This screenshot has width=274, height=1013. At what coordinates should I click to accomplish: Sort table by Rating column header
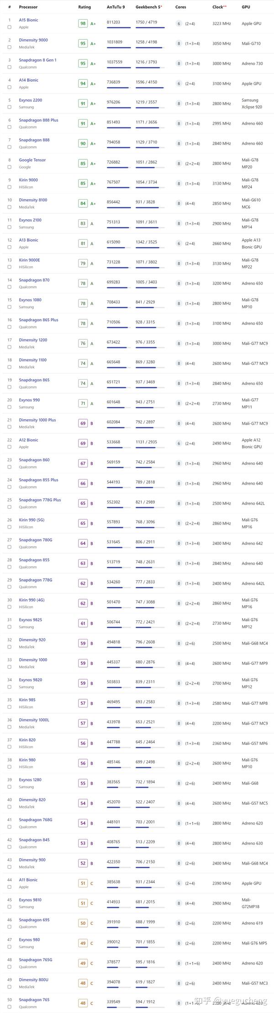tap(84, 7)
